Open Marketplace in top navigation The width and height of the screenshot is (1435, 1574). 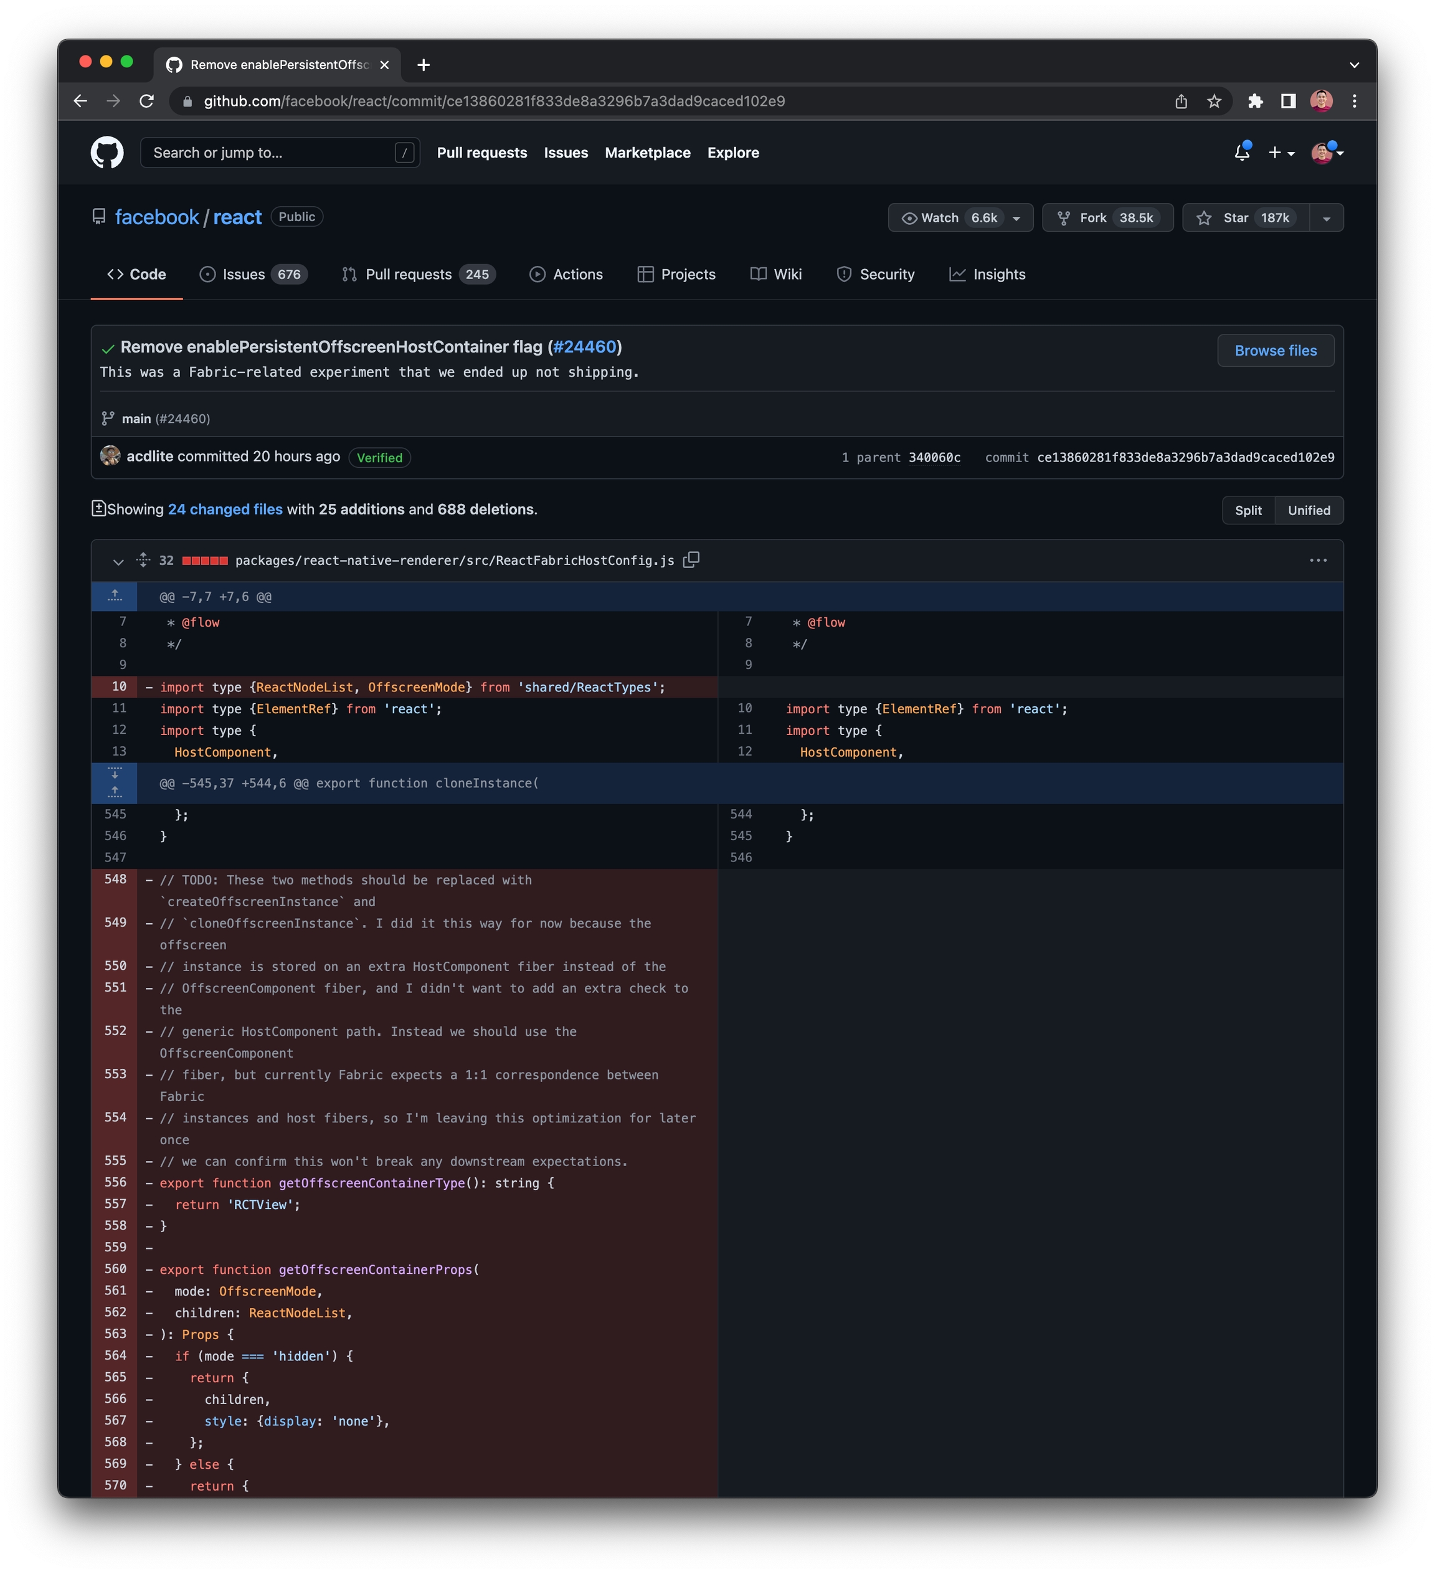[647, 153]
